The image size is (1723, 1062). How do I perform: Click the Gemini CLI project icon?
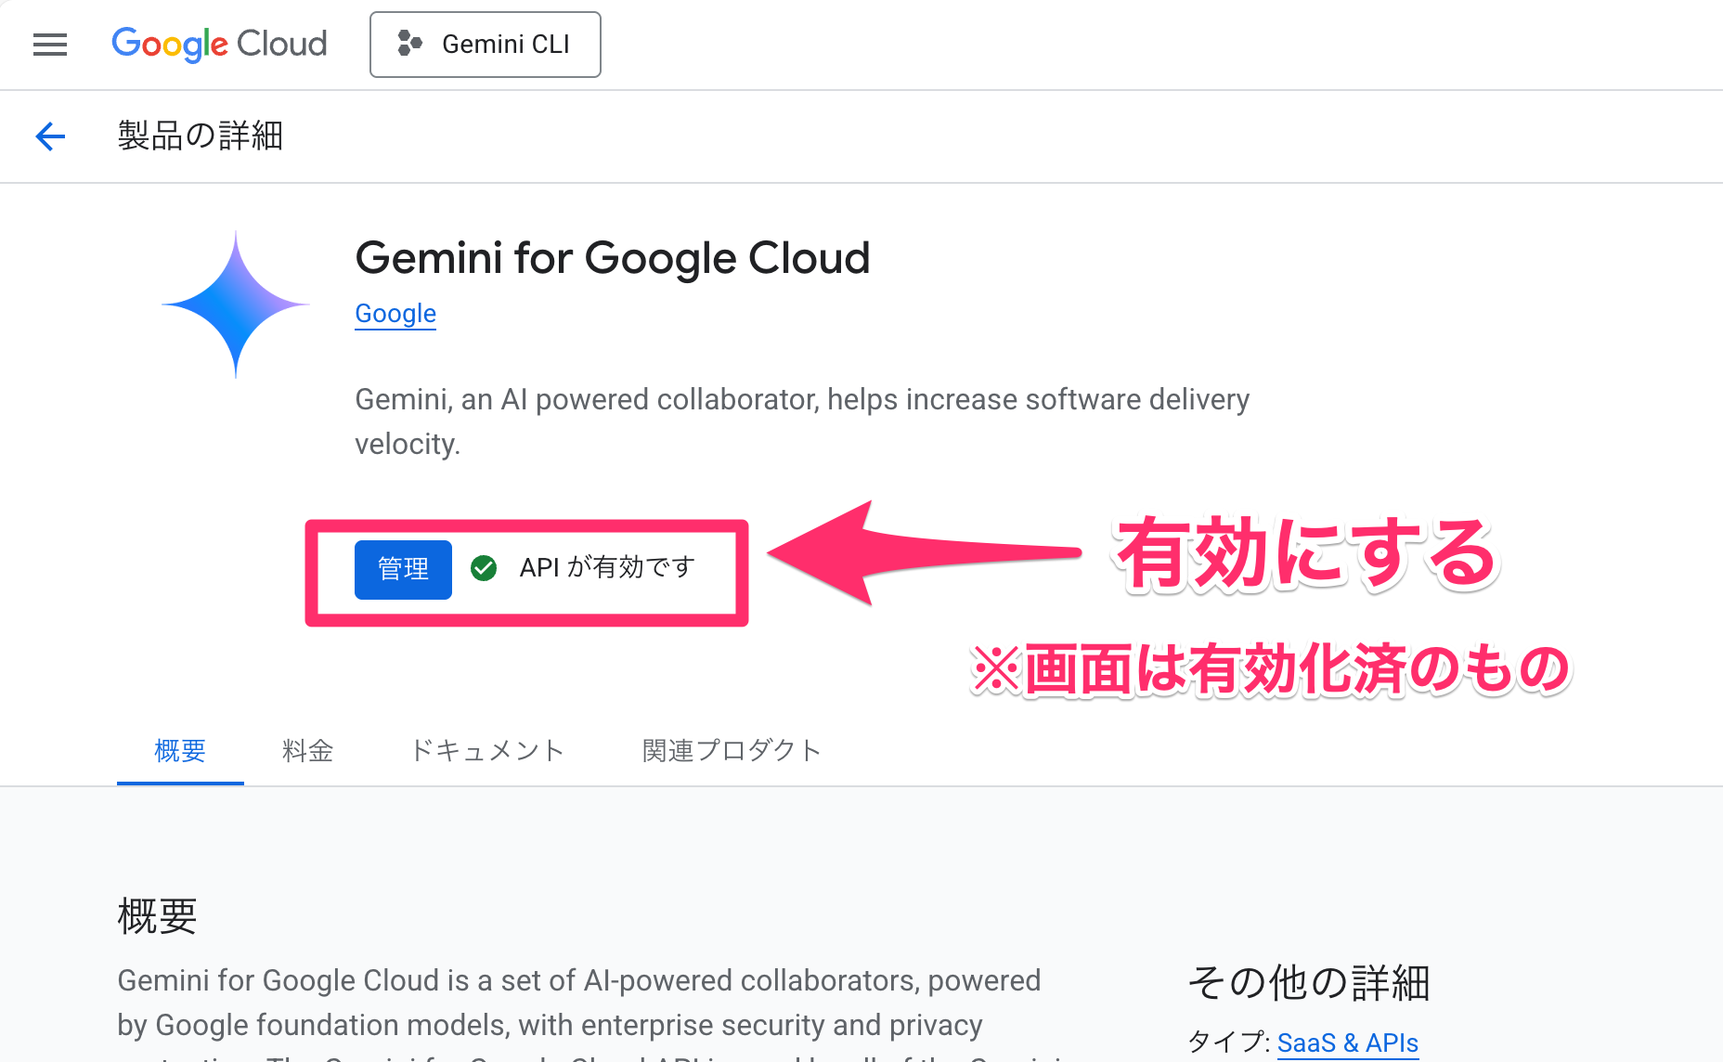tap(411, 44)
